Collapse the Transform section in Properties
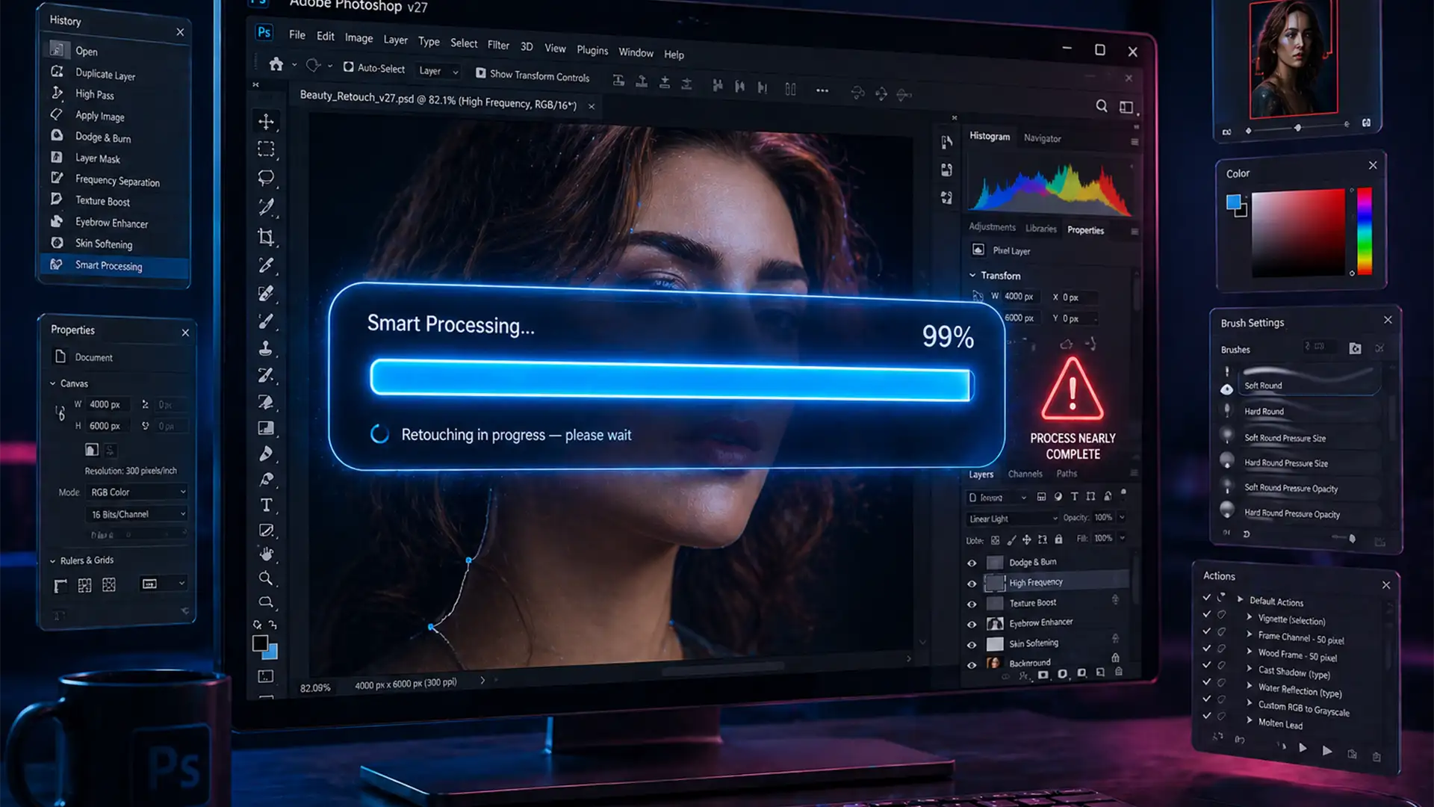The image size is (1434, 807). [x=972, y=275]
